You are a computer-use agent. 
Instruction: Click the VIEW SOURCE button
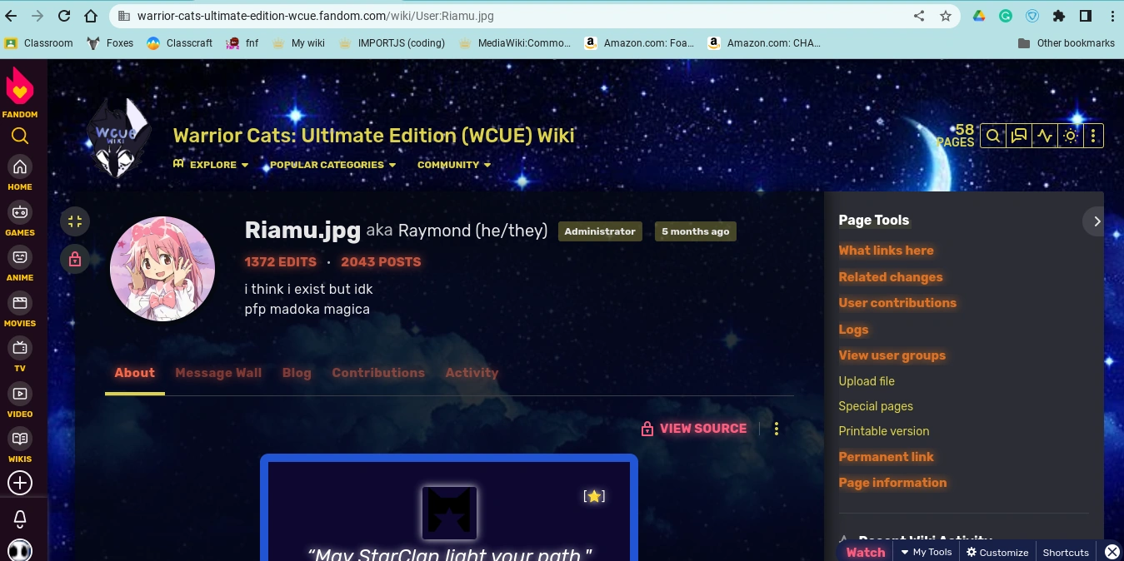pos(702,428)
